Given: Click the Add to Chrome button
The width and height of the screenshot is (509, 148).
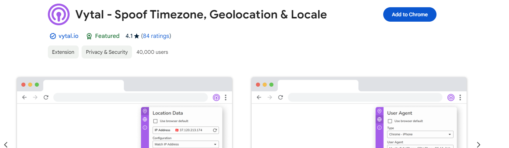Looking at the screenshot, I should [x=410, y=14].
